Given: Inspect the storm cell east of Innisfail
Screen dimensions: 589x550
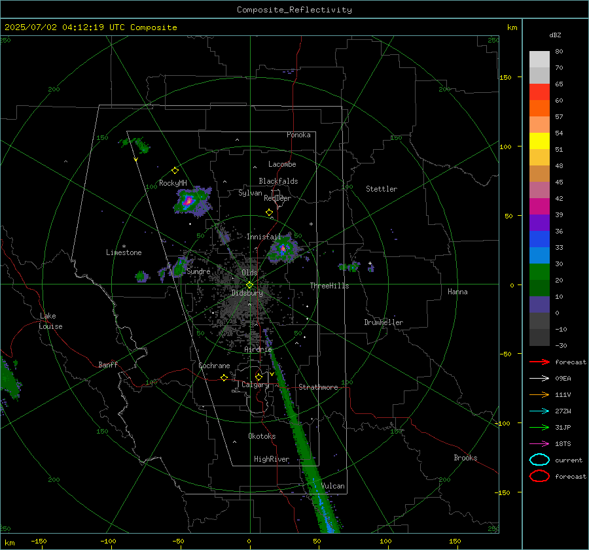Looking at the screenshot, I should pyautogui.click(x=283, y=249).
